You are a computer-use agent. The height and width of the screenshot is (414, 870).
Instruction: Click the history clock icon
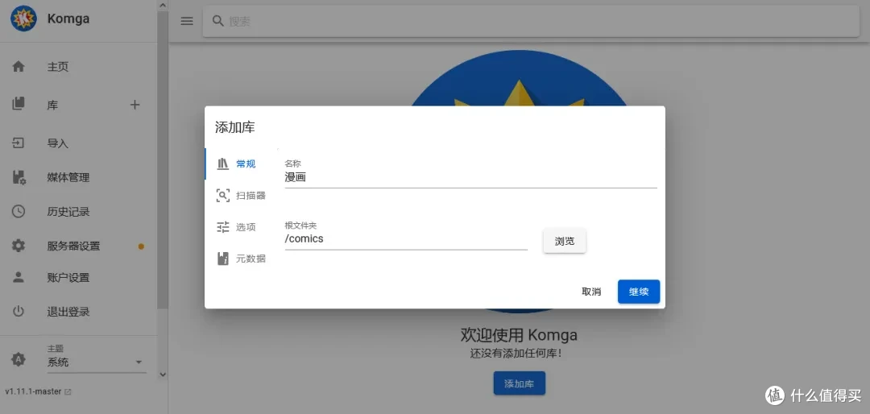pyautogui.click(x=19, y=212)
